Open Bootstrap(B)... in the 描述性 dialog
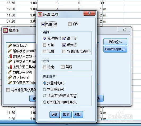Screen dimensions: 141x126 click(115, 49)
